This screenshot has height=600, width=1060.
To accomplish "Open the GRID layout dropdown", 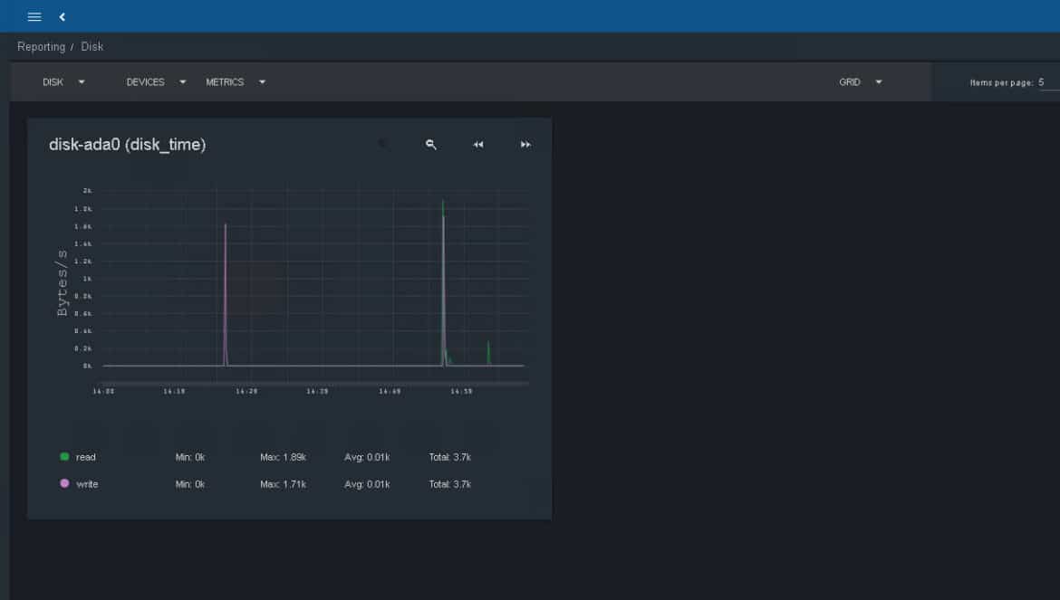I will coord(861,82).
